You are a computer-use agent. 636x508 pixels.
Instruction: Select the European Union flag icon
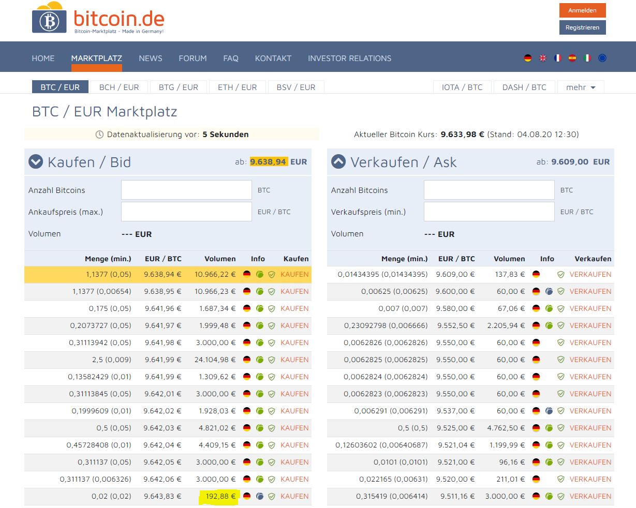click(602, 58)
